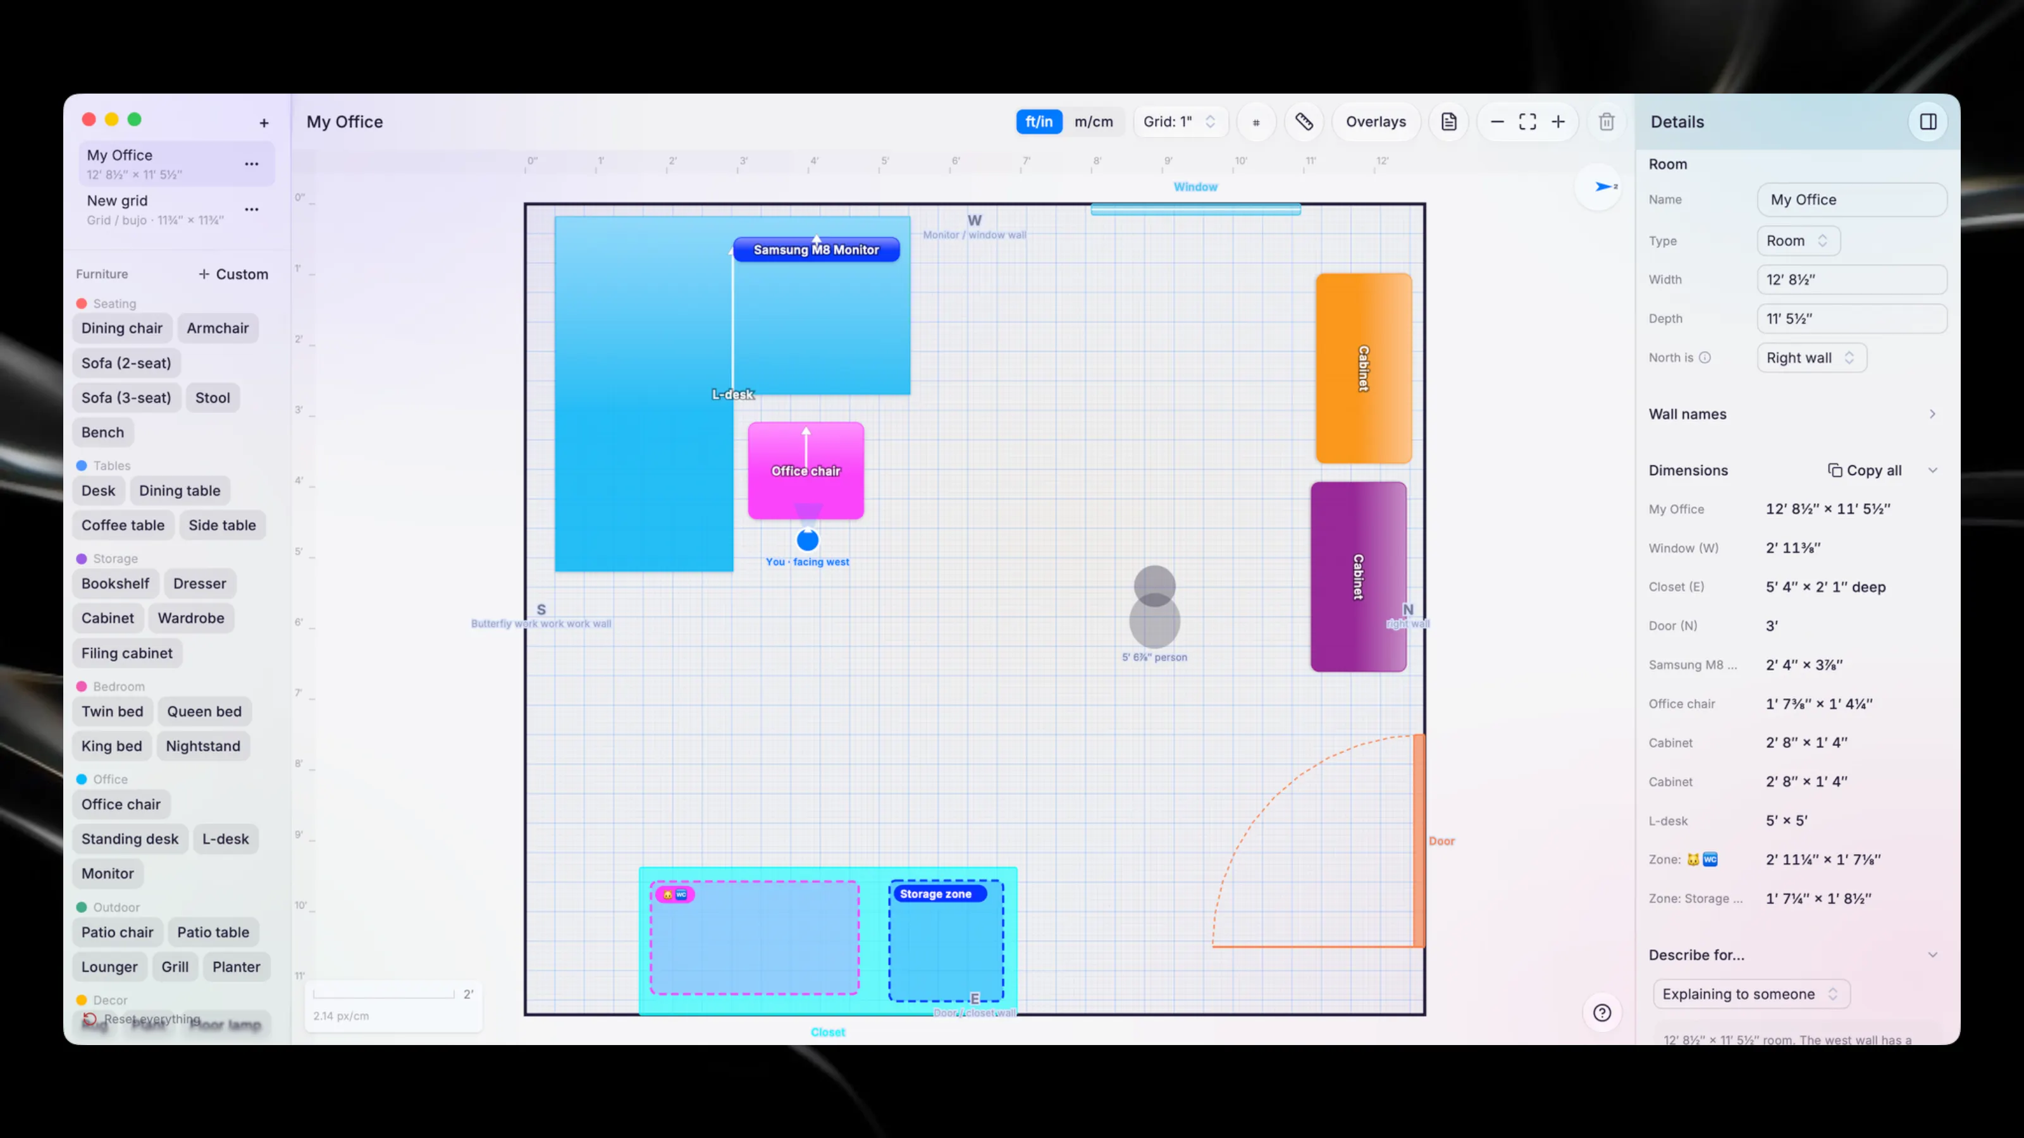Click the L-desk 5' × 5' dimension

pos(1787,821)
